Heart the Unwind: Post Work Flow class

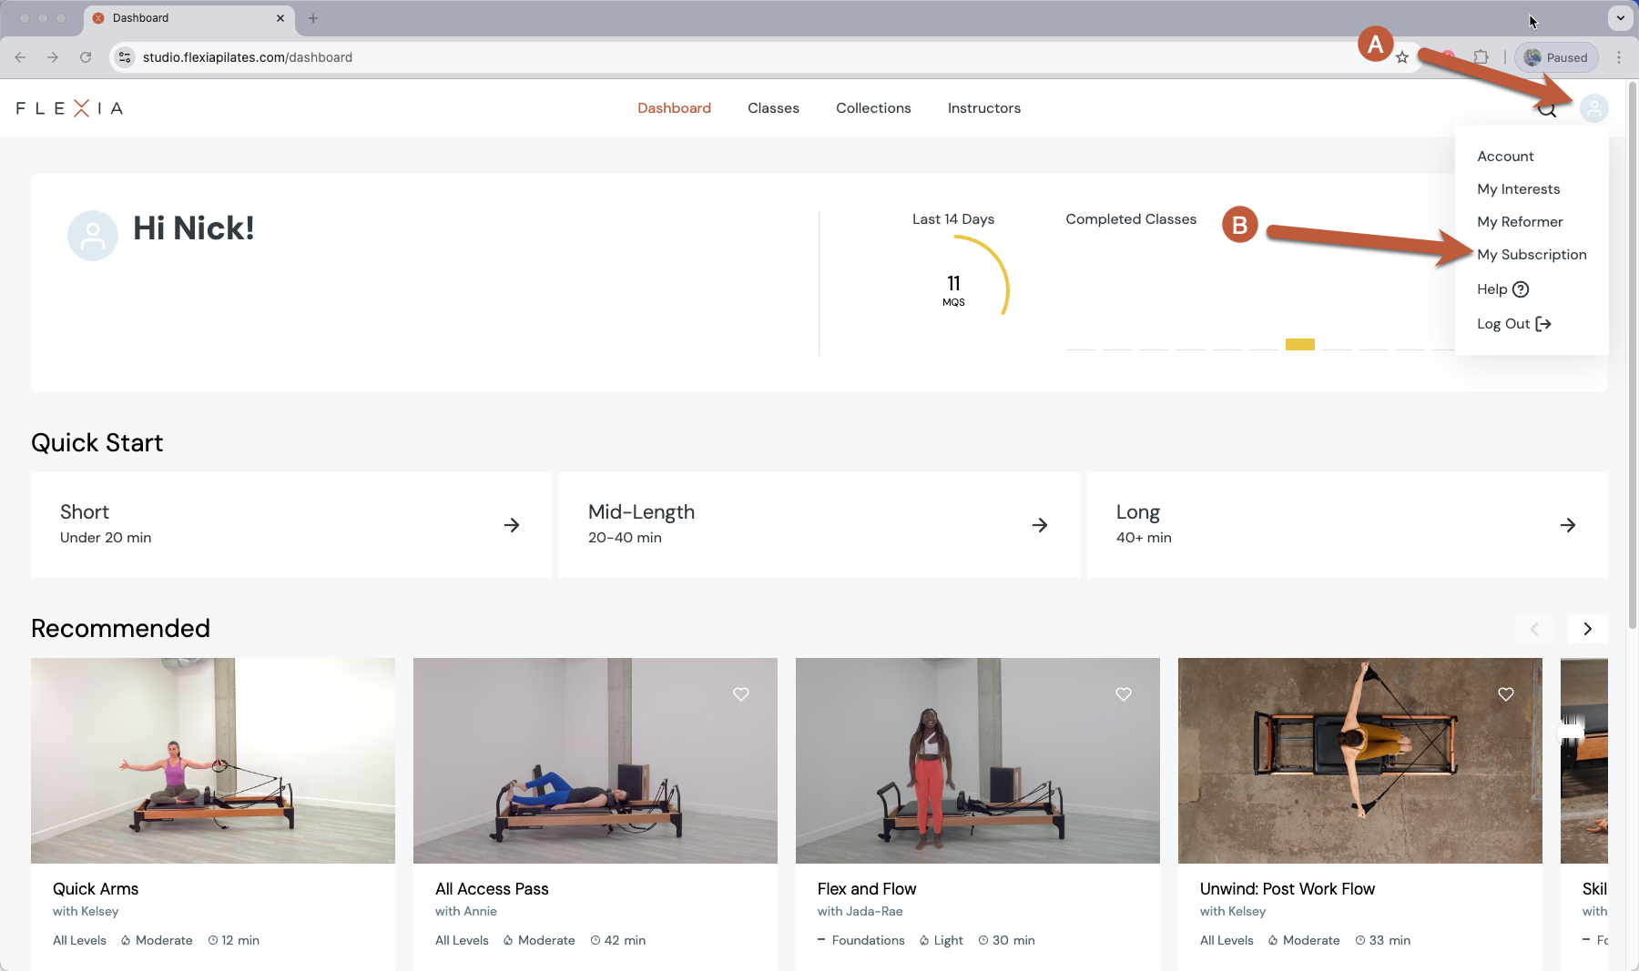point(1506,694)
